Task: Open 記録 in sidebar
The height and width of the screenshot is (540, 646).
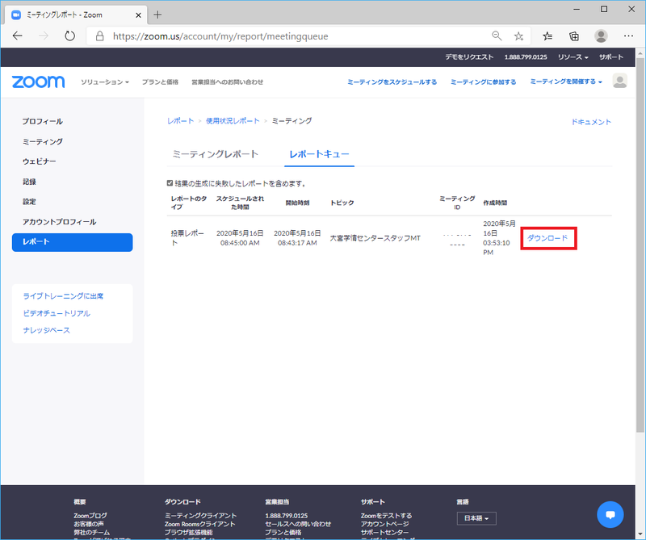Action: [29, 182]
